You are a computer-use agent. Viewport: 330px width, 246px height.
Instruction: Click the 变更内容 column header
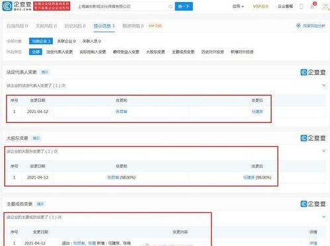[180, 232]
